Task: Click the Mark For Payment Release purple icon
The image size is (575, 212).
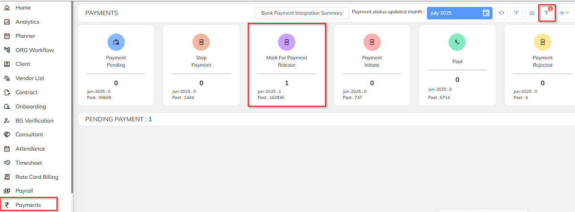Action: 287,42
